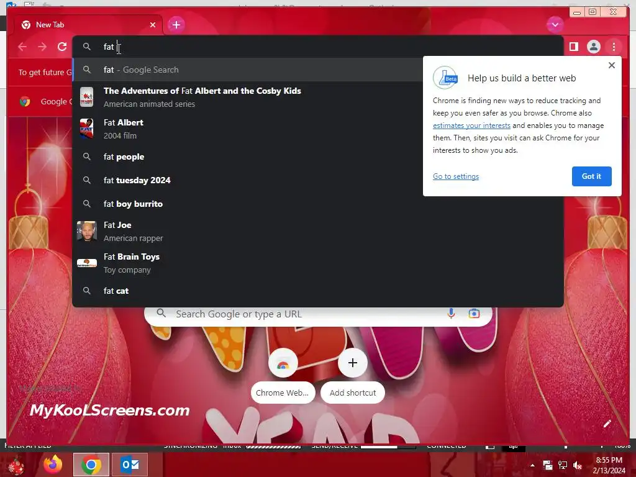Open 'Go to settings' link

pos(455,176)
